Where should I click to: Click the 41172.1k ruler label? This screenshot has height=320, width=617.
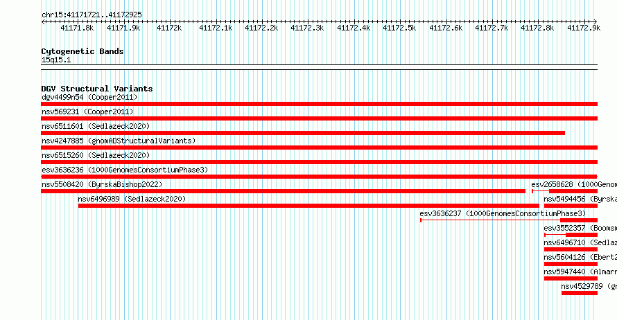click(216, 28)
